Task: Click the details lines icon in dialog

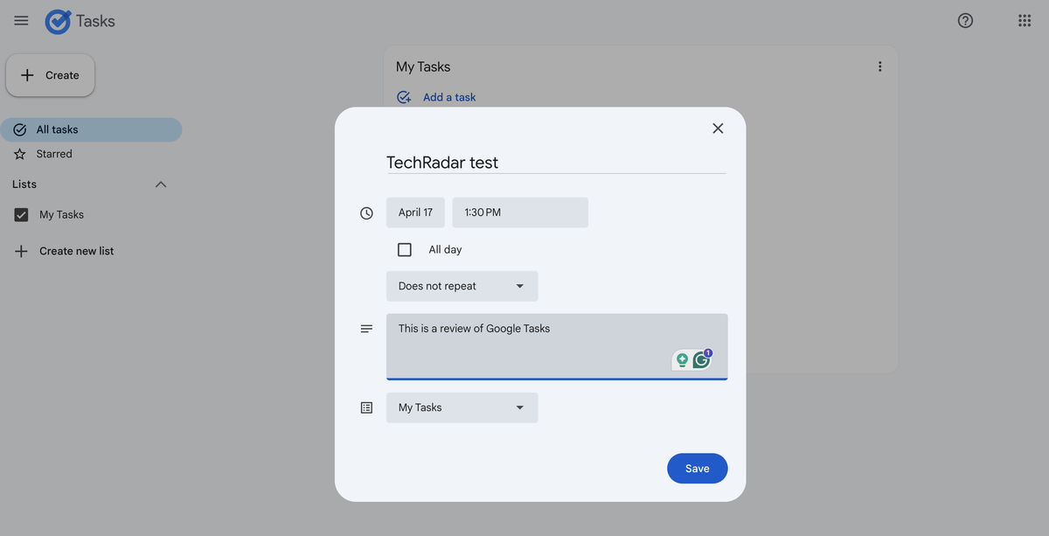Action: 365,328
